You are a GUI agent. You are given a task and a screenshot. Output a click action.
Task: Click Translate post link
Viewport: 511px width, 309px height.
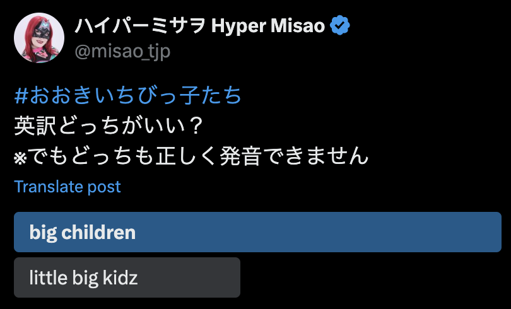[x=68, y=187]
